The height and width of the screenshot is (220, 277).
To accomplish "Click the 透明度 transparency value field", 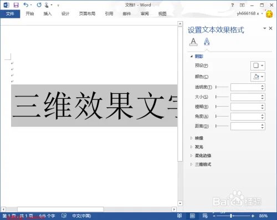I will point(245,87).
